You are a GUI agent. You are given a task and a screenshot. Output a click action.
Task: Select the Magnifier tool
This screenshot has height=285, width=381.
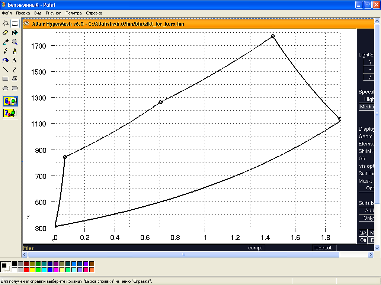(15, 42)
